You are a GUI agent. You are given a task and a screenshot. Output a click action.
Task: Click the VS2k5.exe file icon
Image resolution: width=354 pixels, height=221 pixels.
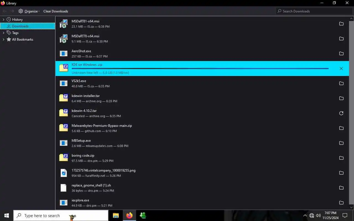[64, 83]
